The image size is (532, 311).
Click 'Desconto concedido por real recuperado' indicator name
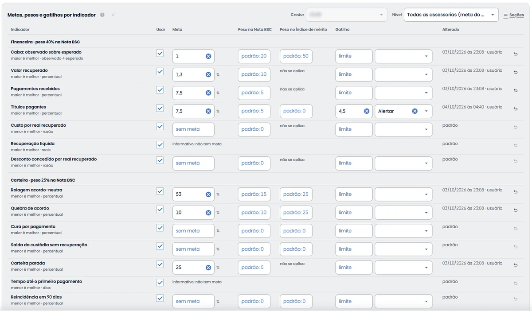54,159
